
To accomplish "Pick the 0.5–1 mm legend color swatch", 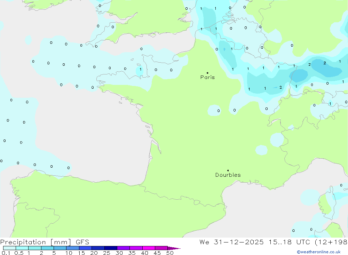I will pos(22,248).
